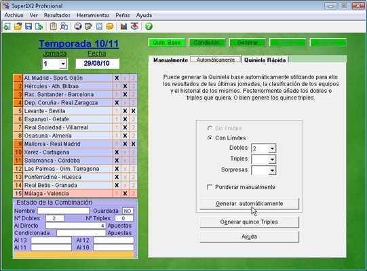Toggle sign 1 for Espanyol - Getafe

(117, 119)
